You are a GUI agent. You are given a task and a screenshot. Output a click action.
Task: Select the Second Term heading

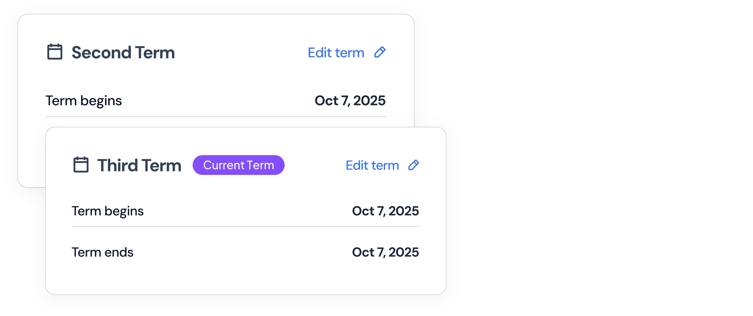click(123, 53)
